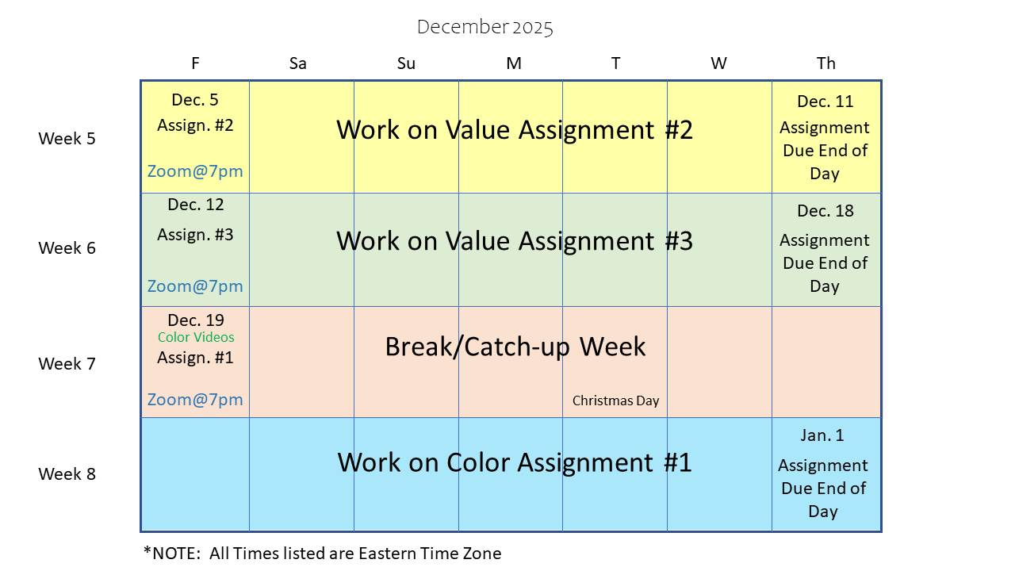This screenshot has width=1015, height=571.
Task: Follow the Zoom@7pm link under Dec. 19
Action: (x=195, y=399)
